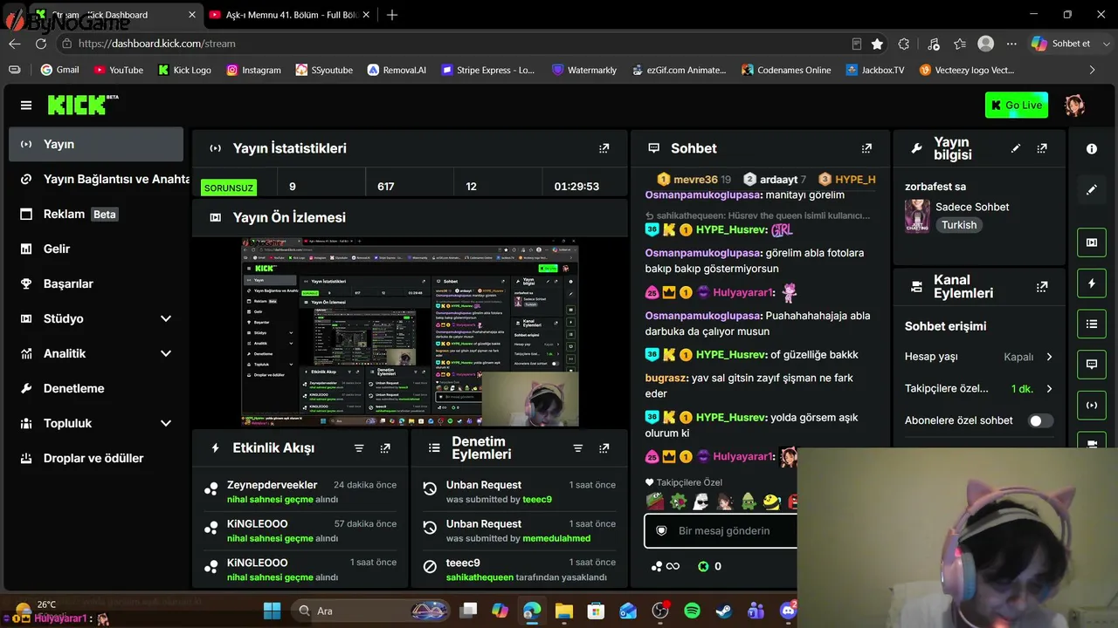
Task: Open the Takipçilere özel setting chevron
Action: (1049, 389)
